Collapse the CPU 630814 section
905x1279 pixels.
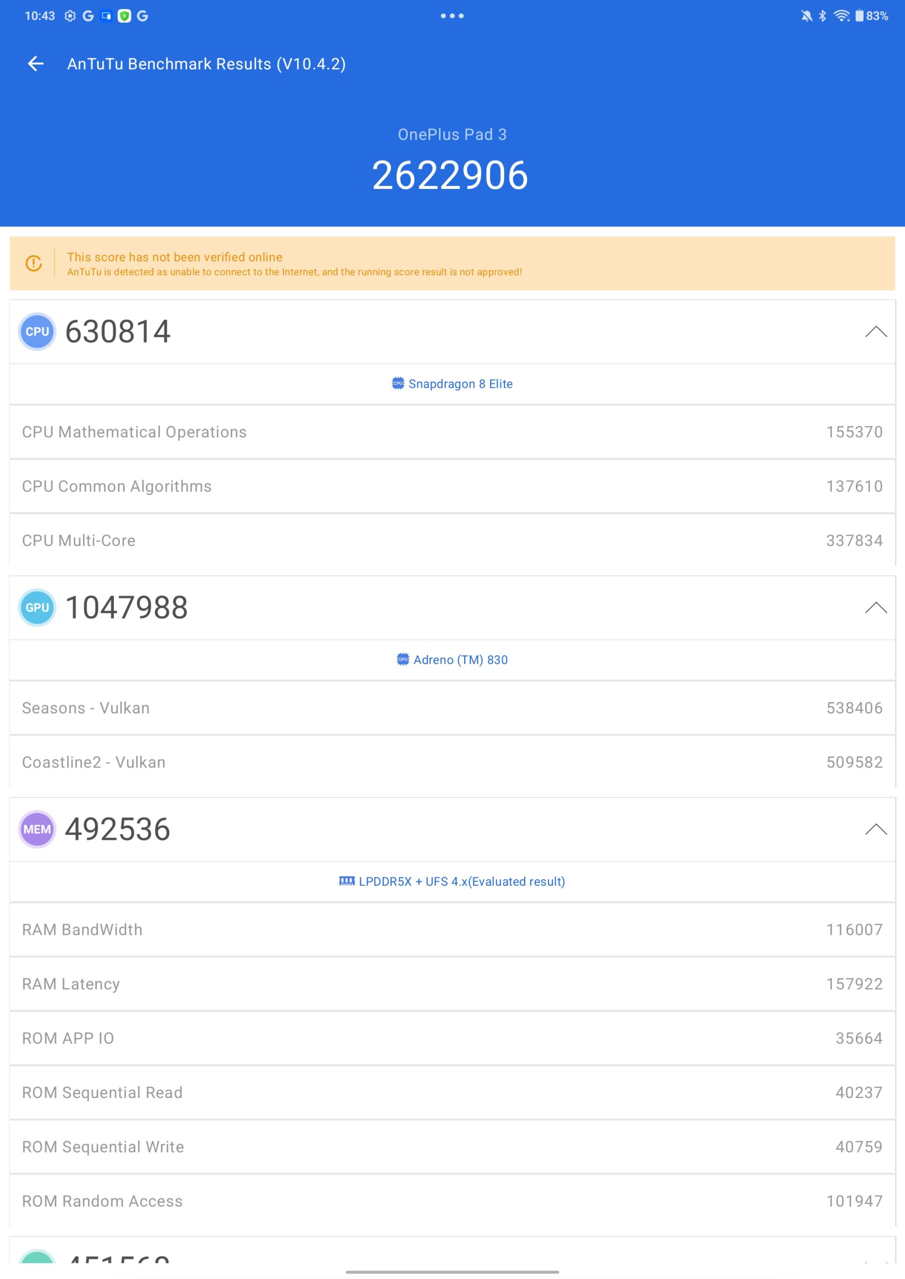pos(876,331)
